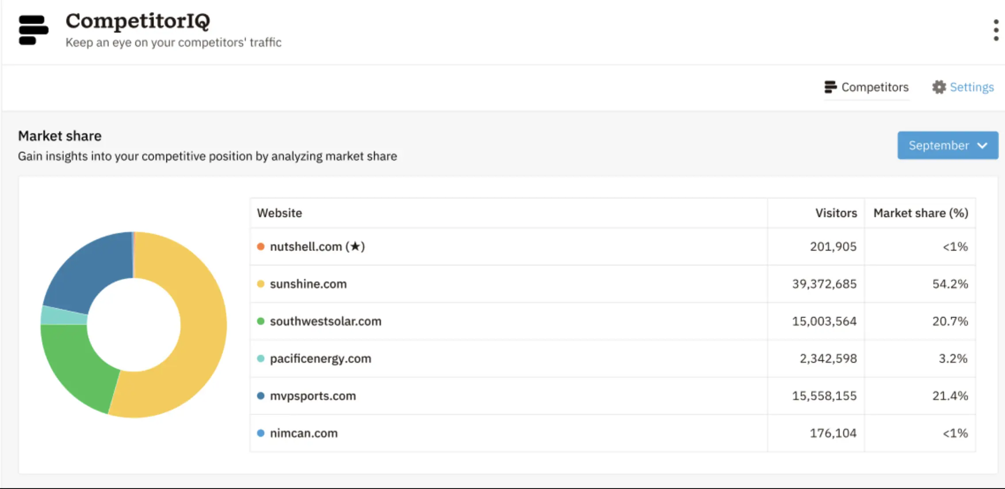The width and height of the screenshot is (1005, 489).
Task: Click market share value 54.2%
Action: coord(950,284)
